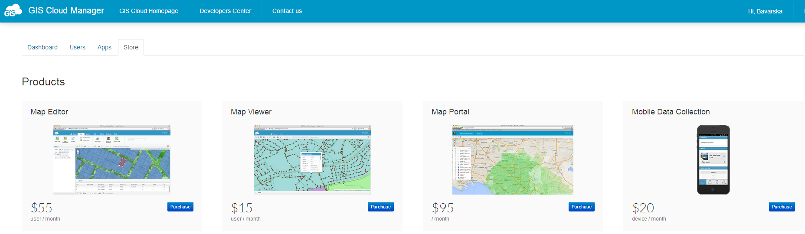
Task: Click the Mobile Data Collection title
Action: click(x=671, y=112)
